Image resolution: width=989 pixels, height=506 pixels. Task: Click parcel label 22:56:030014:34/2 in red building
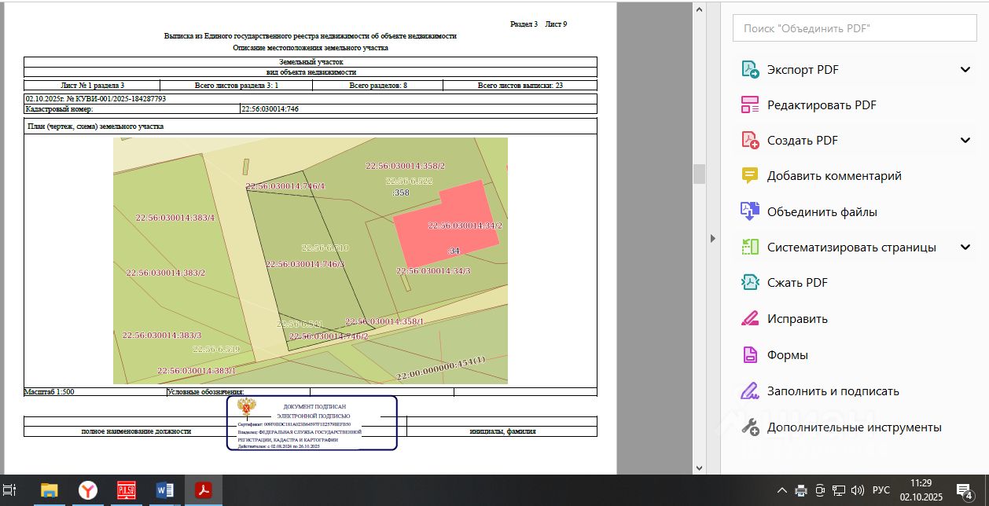pyautogui.click(x=465, y=225)
